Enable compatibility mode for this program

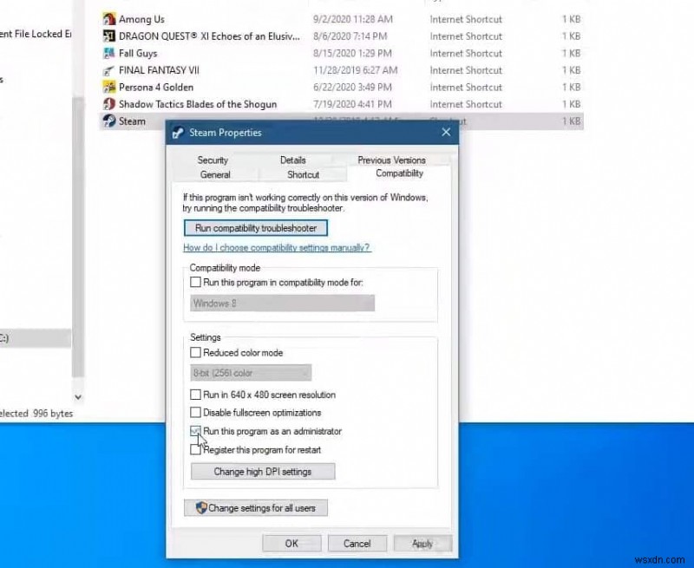(195, 282)
